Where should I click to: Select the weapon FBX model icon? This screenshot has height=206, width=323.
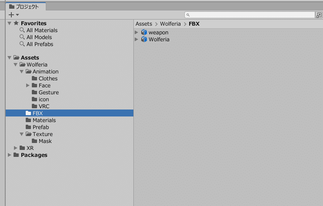tap(144, 33)
